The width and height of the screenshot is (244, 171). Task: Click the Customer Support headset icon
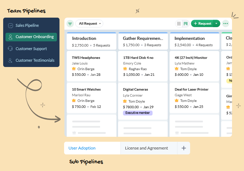(10, 49)
